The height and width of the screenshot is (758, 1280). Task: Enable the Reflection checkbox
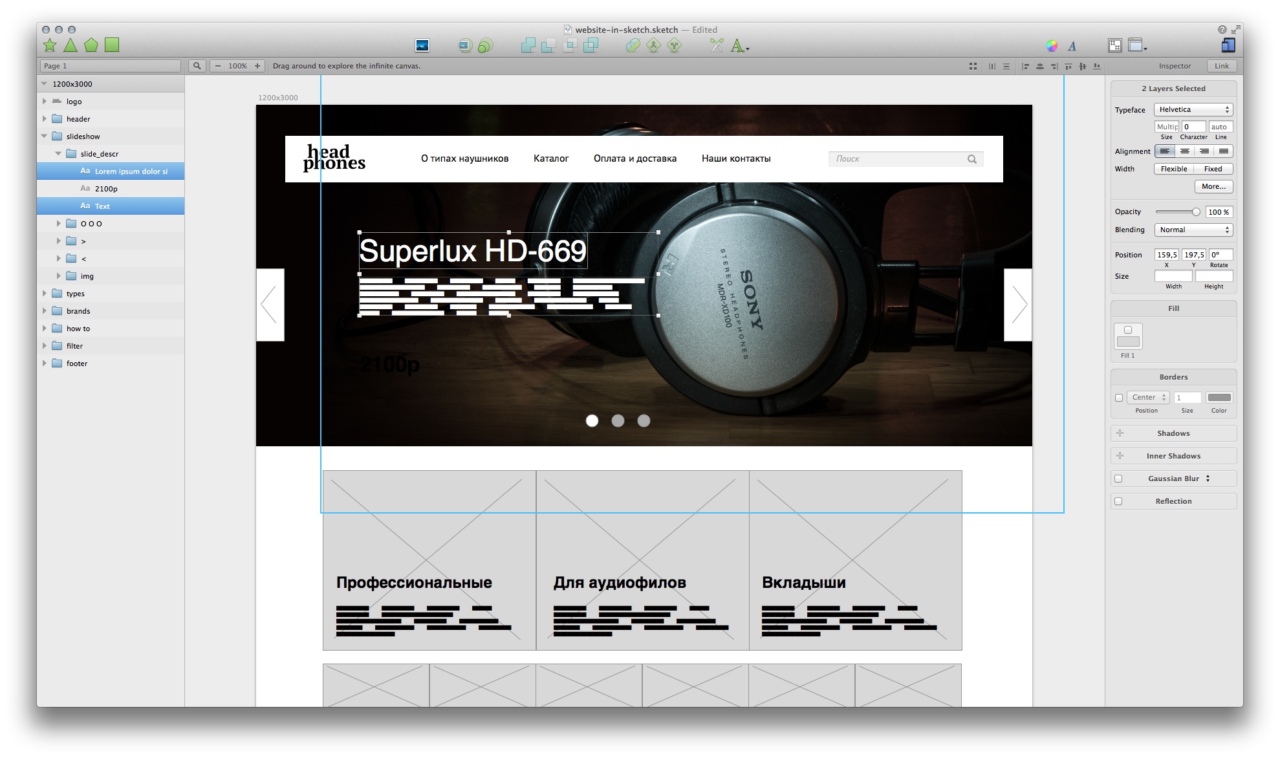pyautogui.click(x=1119, y=501)
